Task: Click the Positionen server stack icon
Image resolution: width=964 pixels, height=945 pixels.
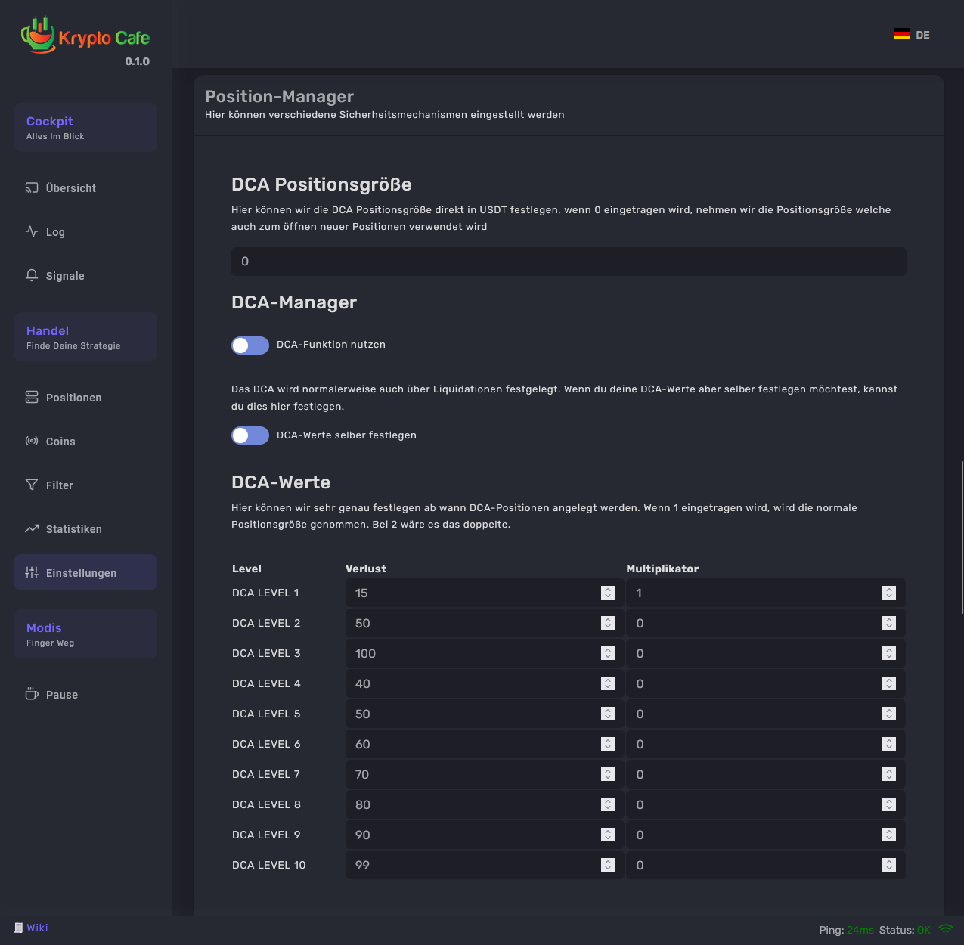Action: click(32, 397)
